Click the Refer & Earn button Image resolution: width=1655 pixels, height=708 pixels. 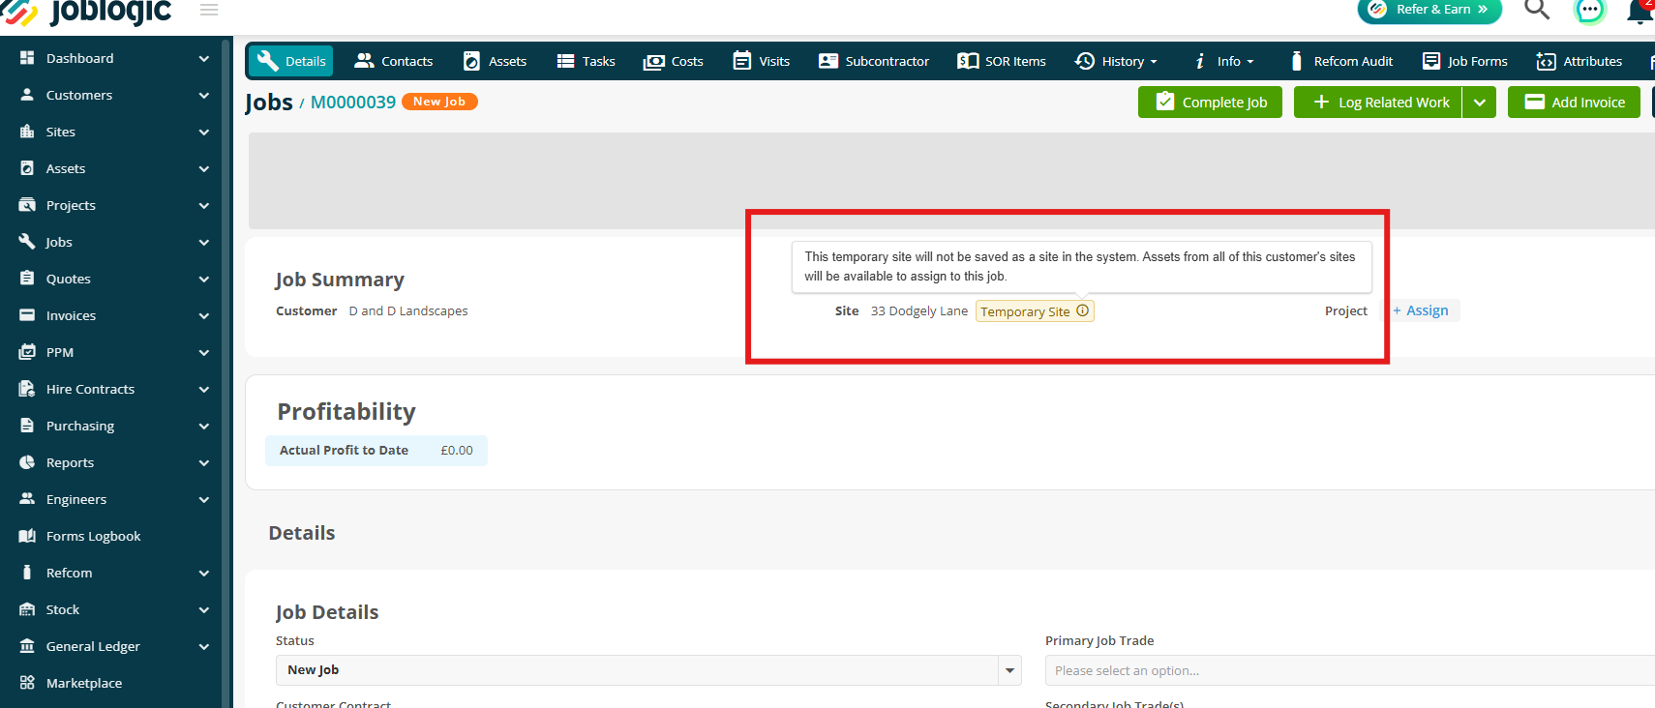(x=1429, y=10)
